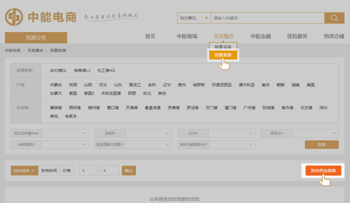Select origin 内蒙古 filter
Viewport: 350px width, 203px height.
click(56, 85)
